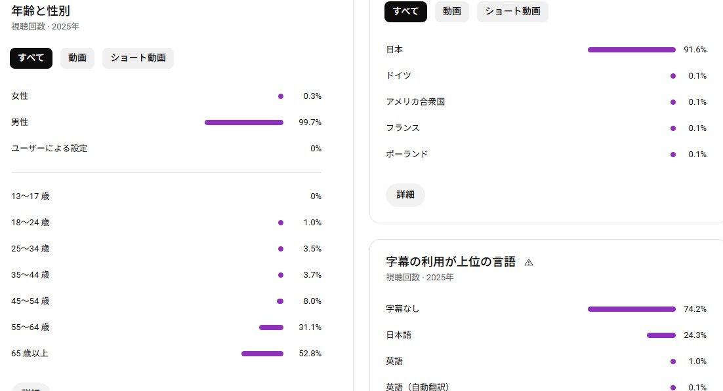
Task: Click the 字幕なし 74.2% bar
Action: click(632, 309)
